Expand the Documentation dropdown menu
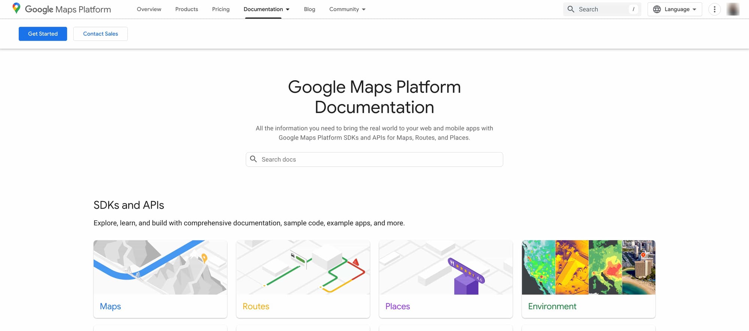This screenshot has height=331, width=749. tap(267, 9)
